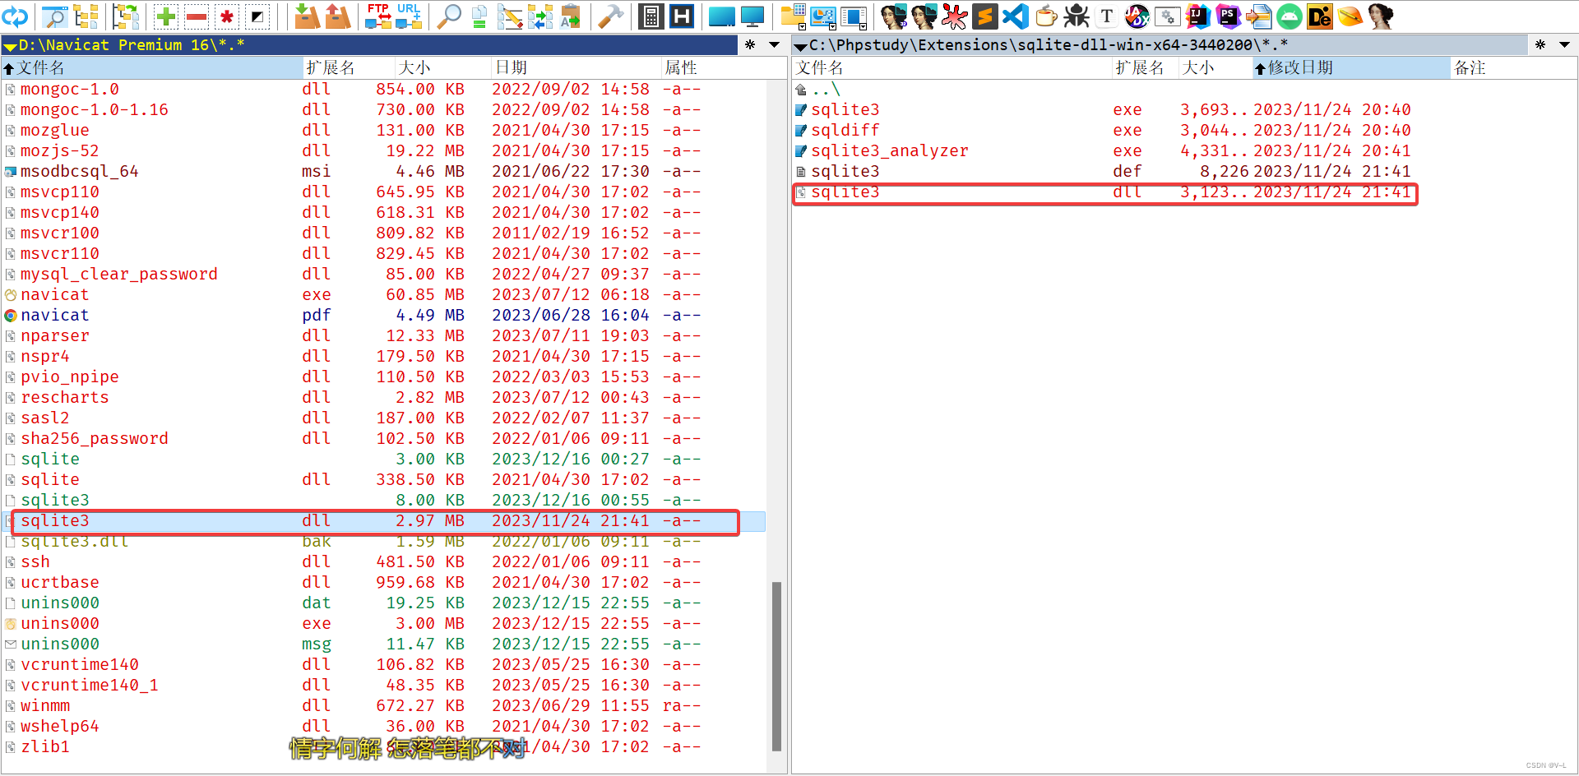Sort left panel by 扩展名 column
The width and height of the screenshot is (1579, 776).
tap(348, 67)
